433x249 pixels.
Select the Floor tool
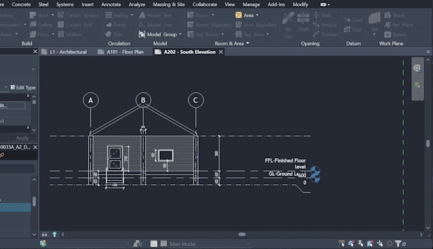pyautogui.click(x=39, y=34)
